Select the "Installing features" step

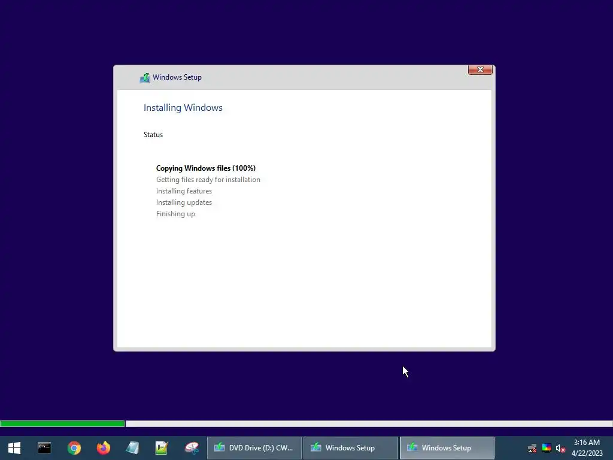click(184, 191)
